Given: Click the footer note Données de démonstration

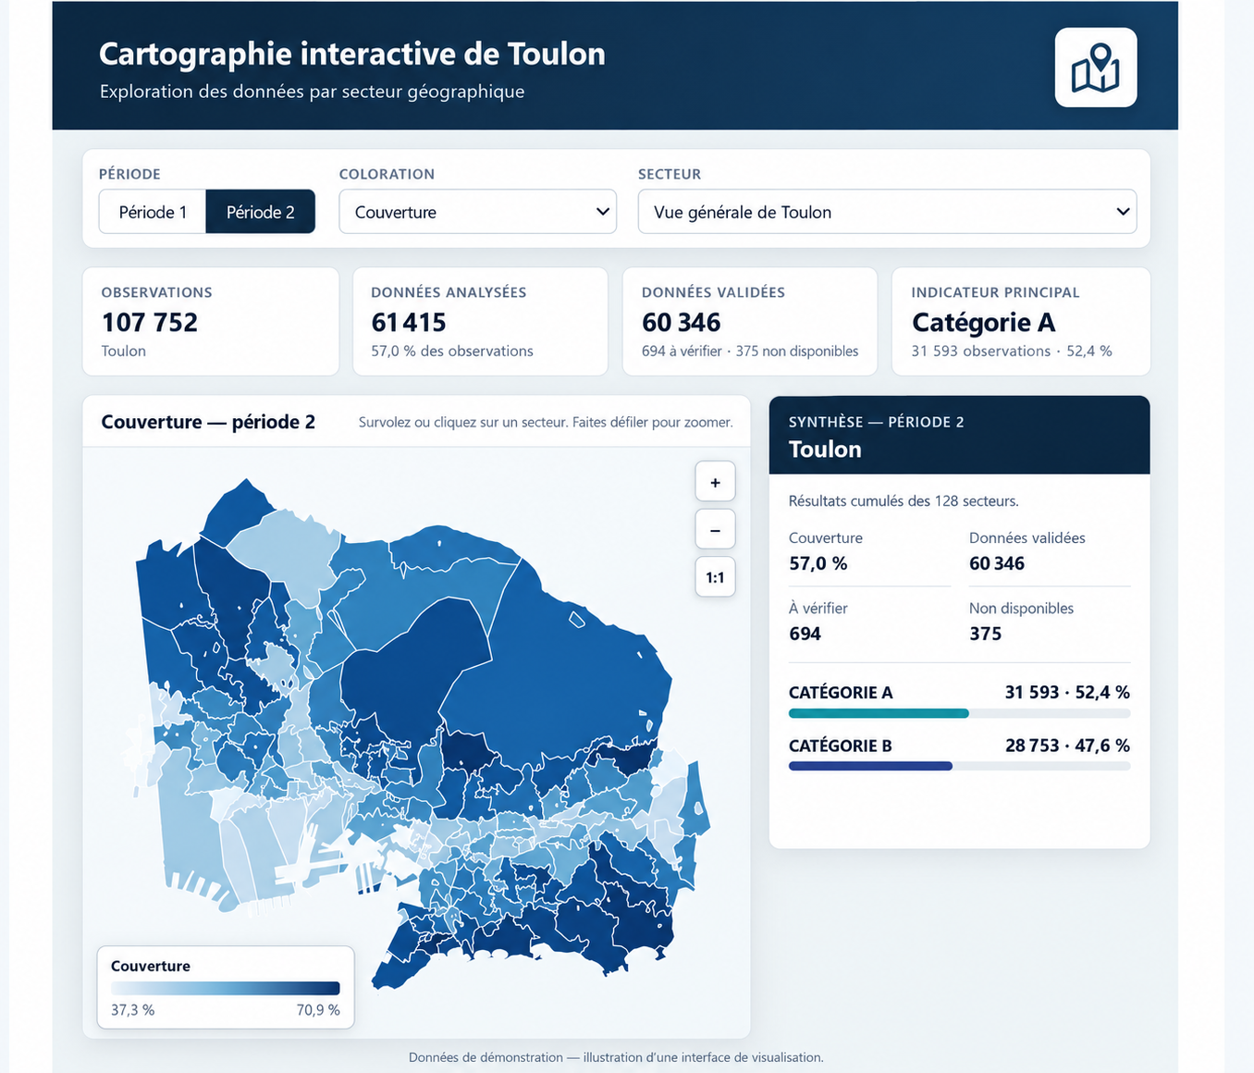Looking at the screenshot, I should [616, 1057].
